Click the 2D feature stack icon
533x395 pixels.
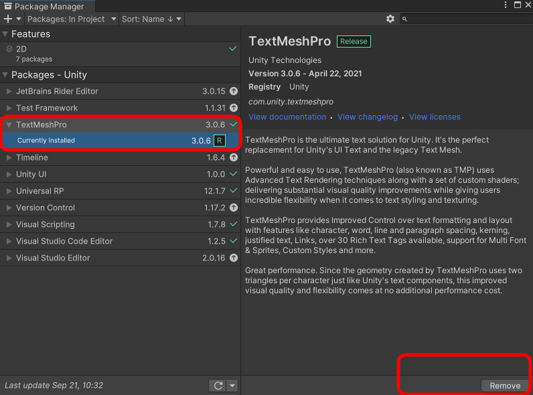click(x=9, y=50)
